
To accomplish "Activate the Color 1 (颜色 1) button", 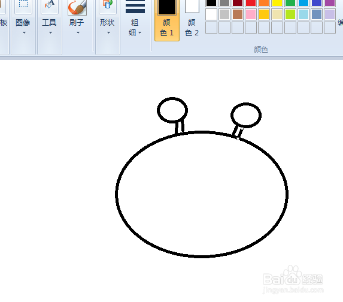I will pyautogui.click(x=167, y=20).
